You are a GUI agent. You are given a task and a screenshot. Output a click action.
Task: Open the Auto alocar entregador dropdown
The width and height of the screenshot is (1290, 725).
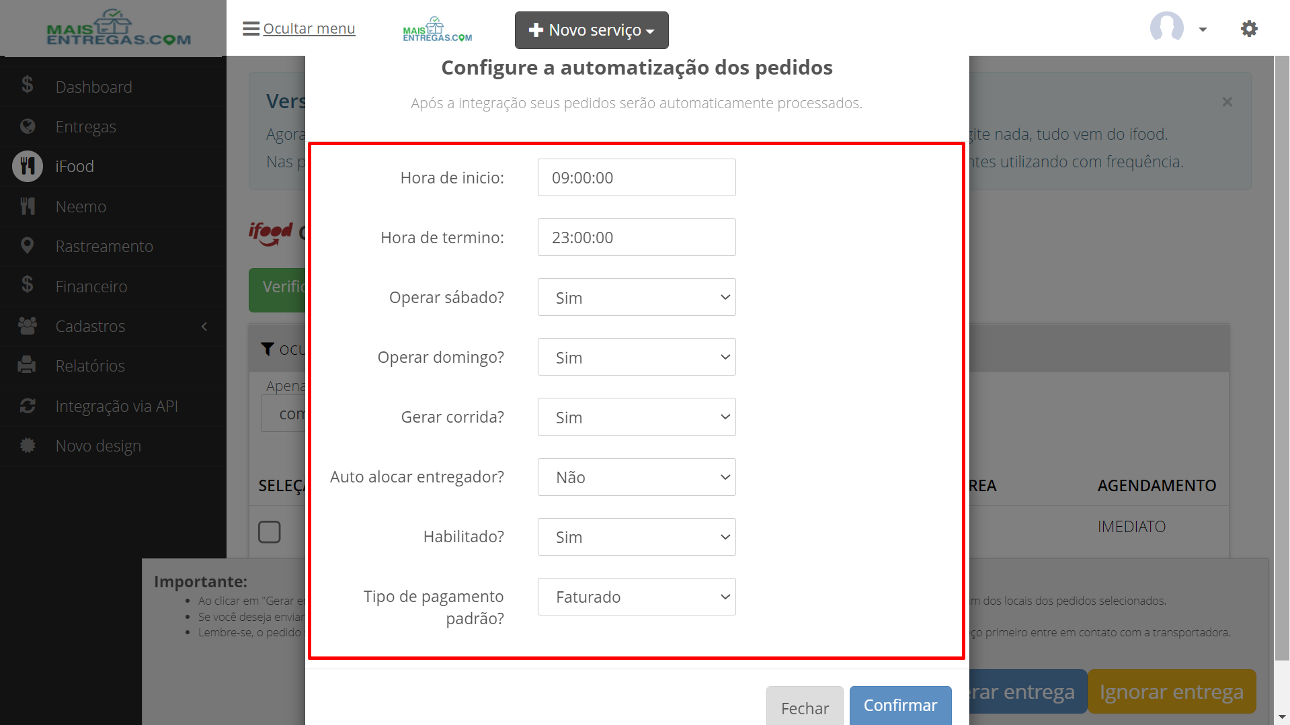tap(637, 477)
